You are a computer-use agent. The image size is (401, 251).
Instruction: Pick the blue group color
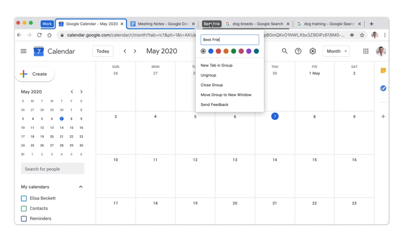[211, 51]
